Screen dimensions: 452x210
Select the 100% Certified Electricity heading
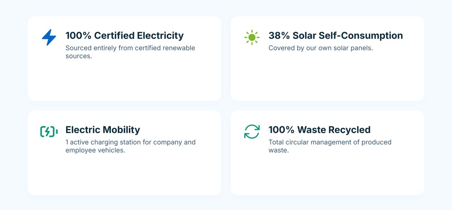[124, 36]
